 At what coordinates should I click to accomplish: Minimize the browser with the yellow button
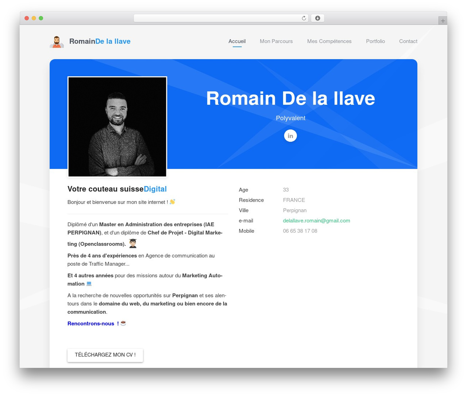pos(34,18)
